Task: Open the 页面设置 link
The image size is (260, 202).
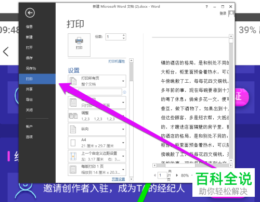Action: tap(118, 179)
